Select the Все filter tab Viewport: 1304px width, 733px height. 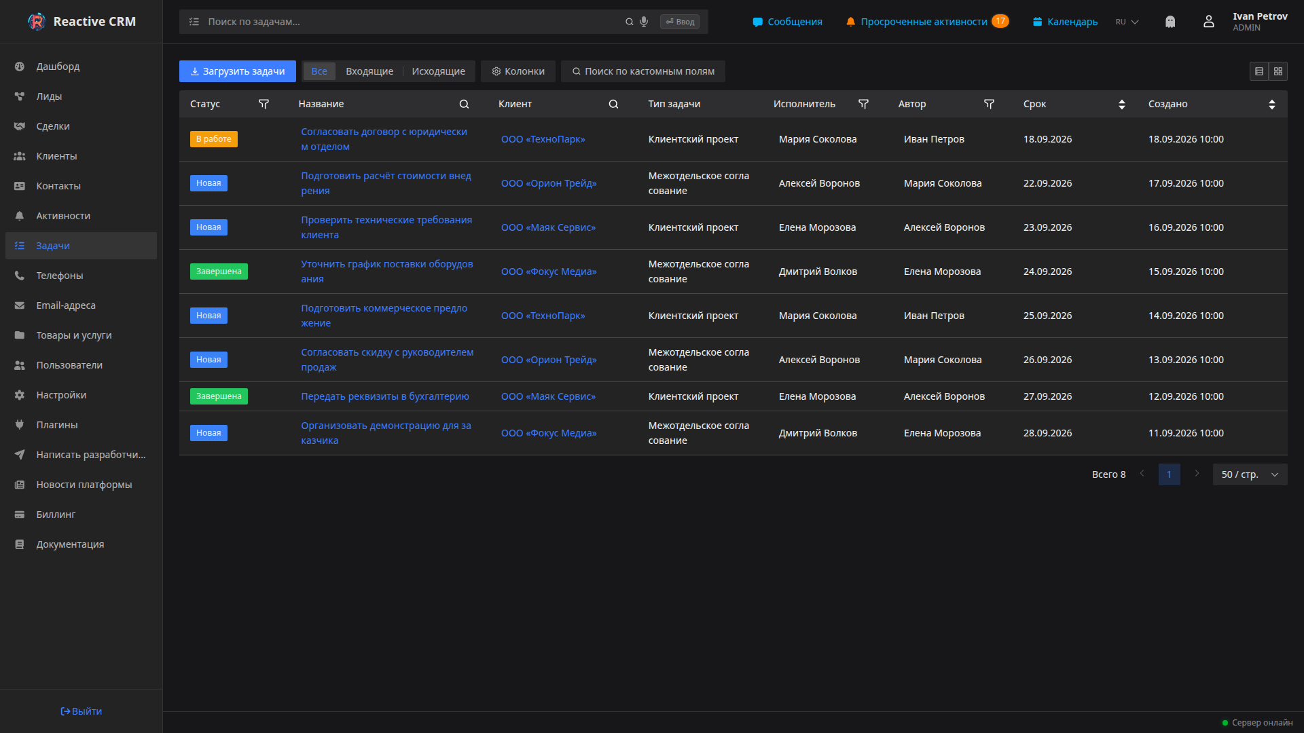click(319, 71)
